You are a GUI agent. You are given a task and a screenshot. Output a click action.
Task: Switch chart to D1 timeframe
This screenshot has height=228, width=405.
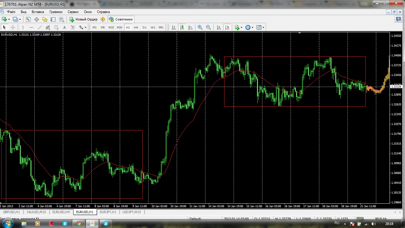(144, 27)
